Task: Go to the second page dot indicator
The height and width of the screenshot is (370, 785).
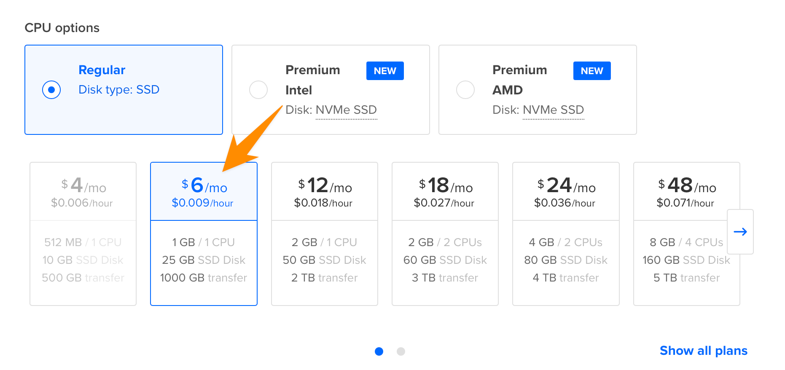Action: click(x=401, y=351)
